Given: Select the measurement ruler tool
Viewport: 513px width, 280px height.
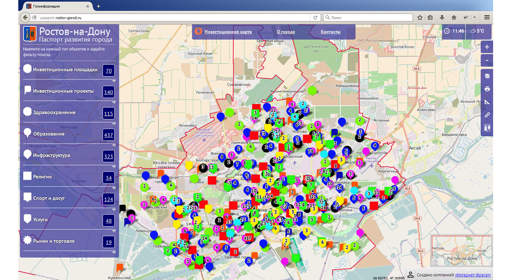Looking at the screenshot, I should point(487,102).
